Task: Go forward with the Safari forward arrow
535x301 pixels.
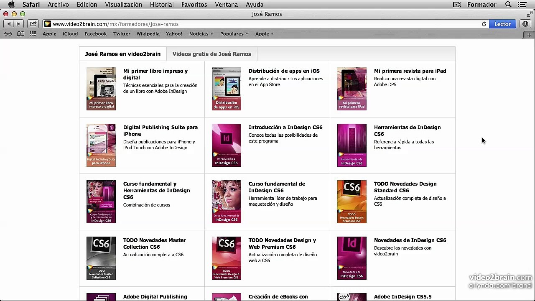Action: click(x=19, y=24)
